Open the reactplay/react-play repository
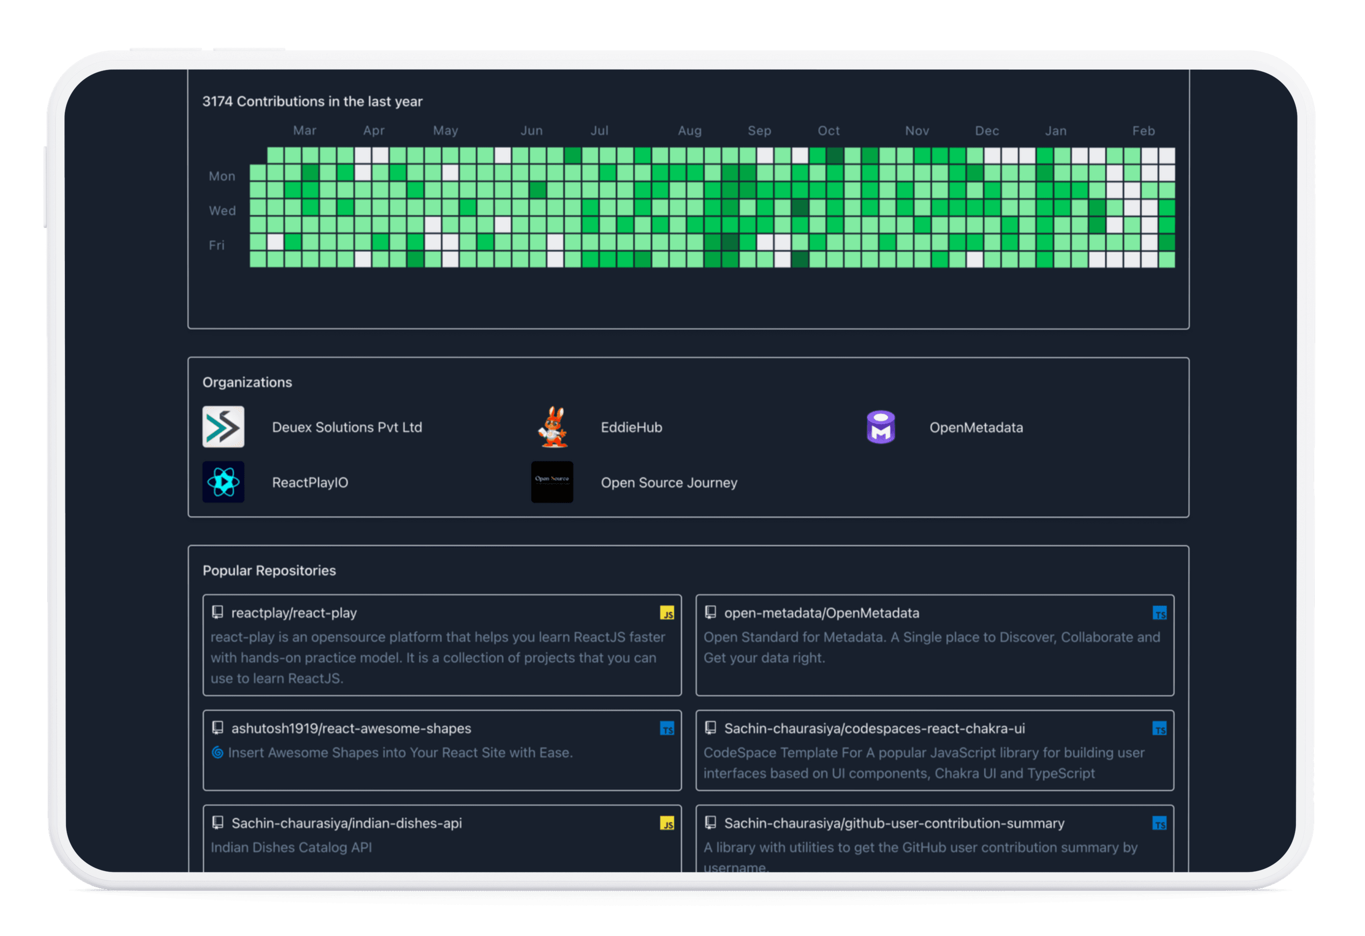 click(293, 613)
